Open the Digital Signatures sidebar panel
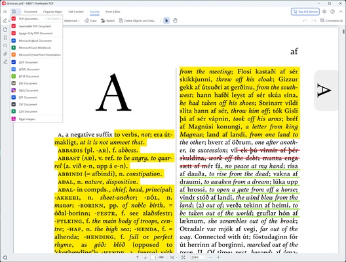The image size is (346, 262). coord(5,62)
